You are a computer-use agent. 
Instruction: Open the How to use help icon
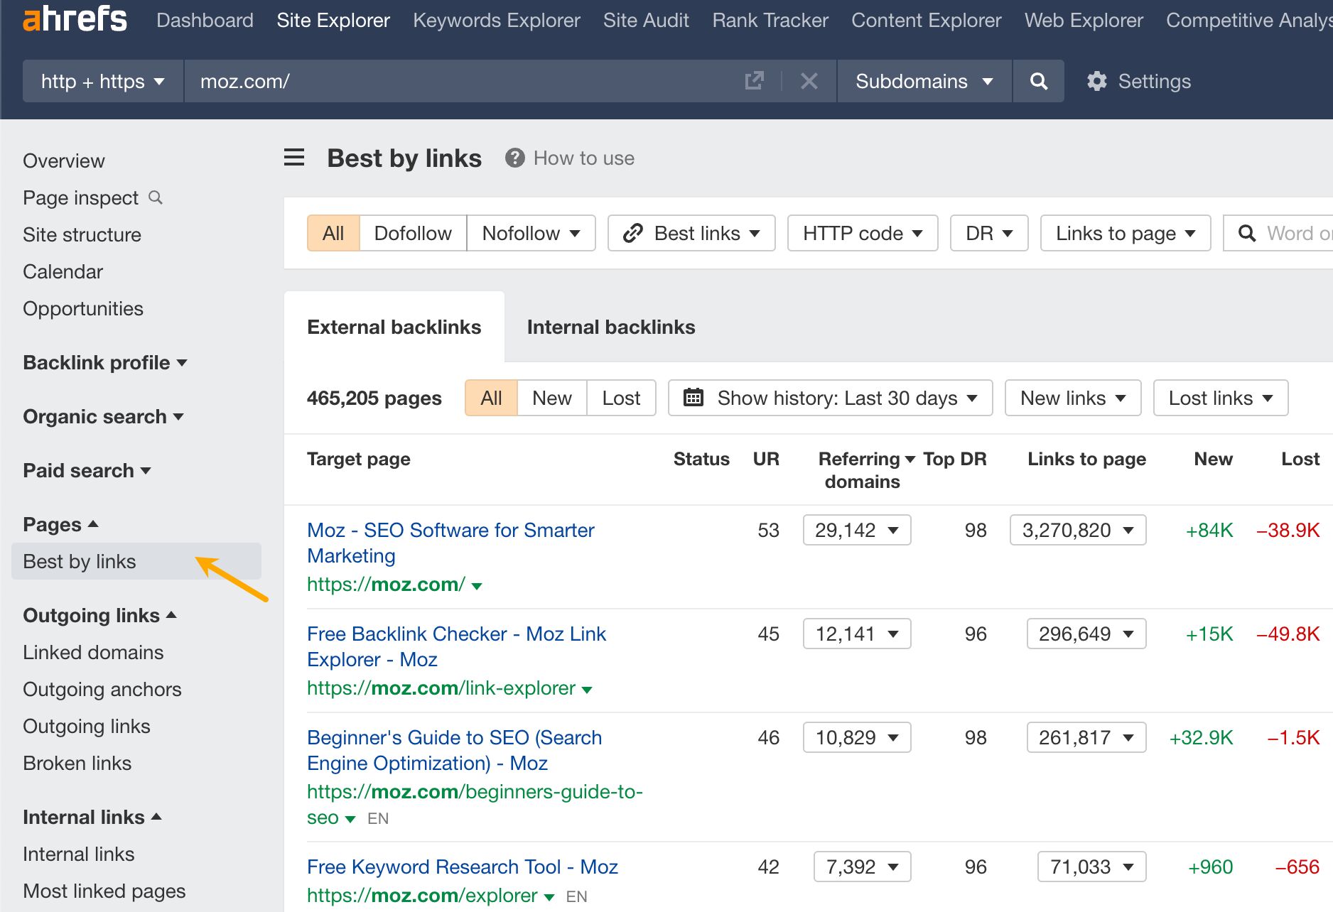(515, 158)
